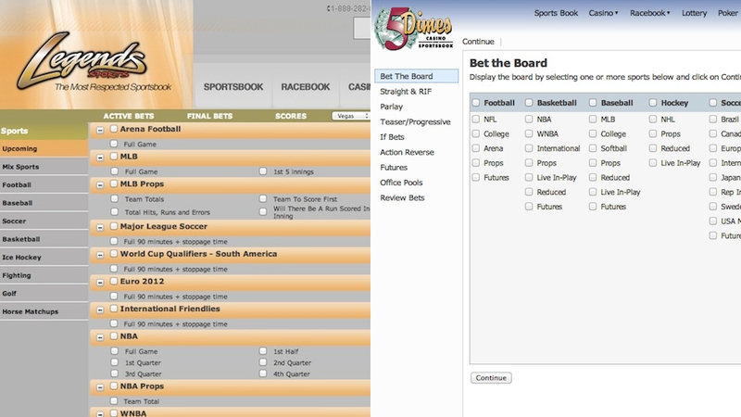
Task: Click the Continue link above Bet the Board
Action: (x=478, y=42)
